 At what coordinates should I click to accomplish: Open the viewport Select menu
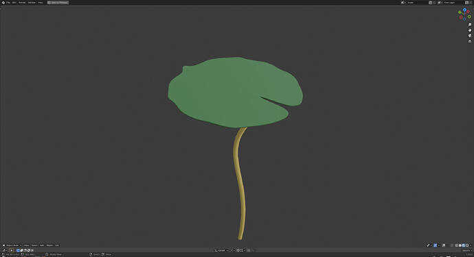34,245
